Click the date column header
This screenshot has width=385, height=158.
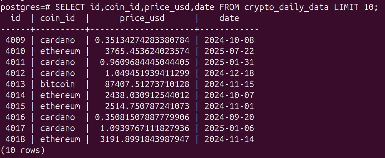pos(229,18)
